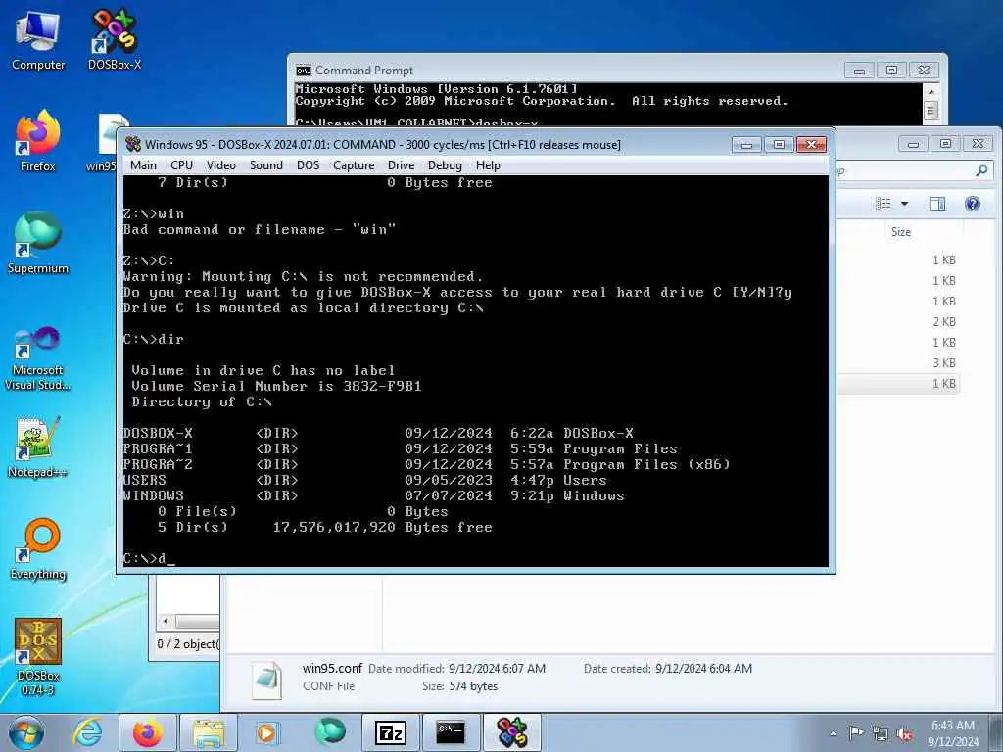Viewport: 1003px width, 752px height.
Task: Click date modified 9/12/2024 6:07 AM value
Action: pyautogui.click(x=497, y=668)
